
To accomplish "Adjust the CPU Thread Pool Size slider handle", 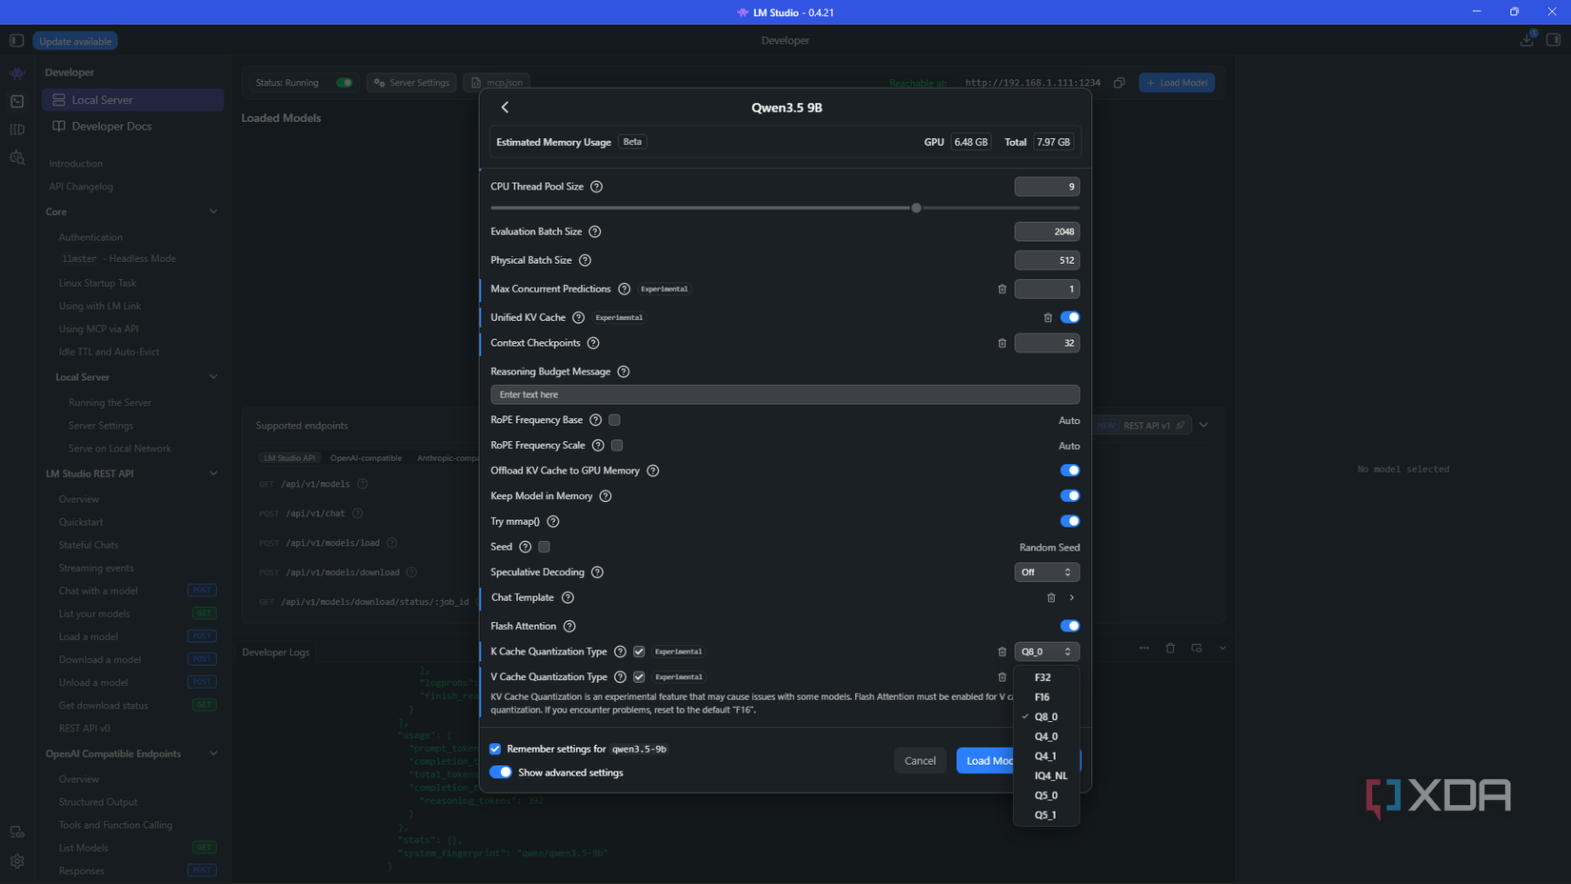I will click(x=916, y=208).
